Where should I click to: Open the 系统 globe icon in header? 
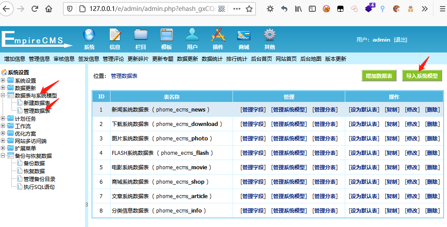click(x=89, y=35)
